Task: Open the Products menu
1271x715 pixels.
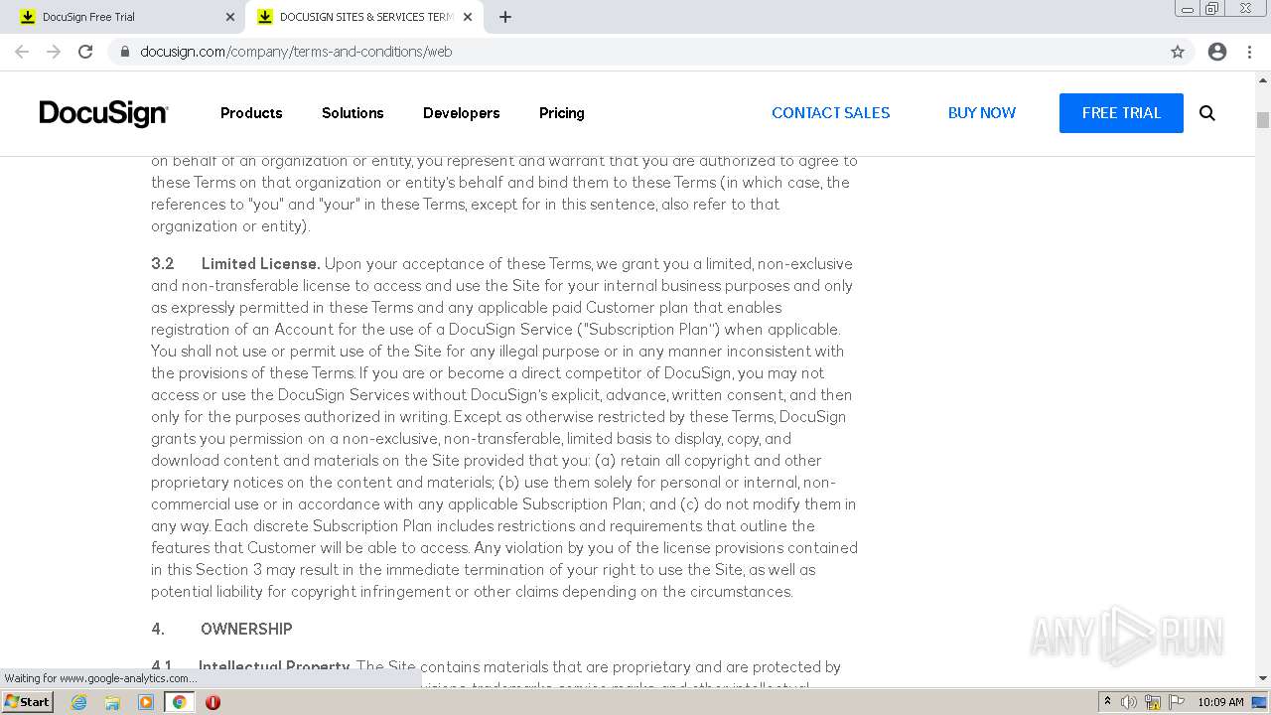Action: tap(251, 113)
